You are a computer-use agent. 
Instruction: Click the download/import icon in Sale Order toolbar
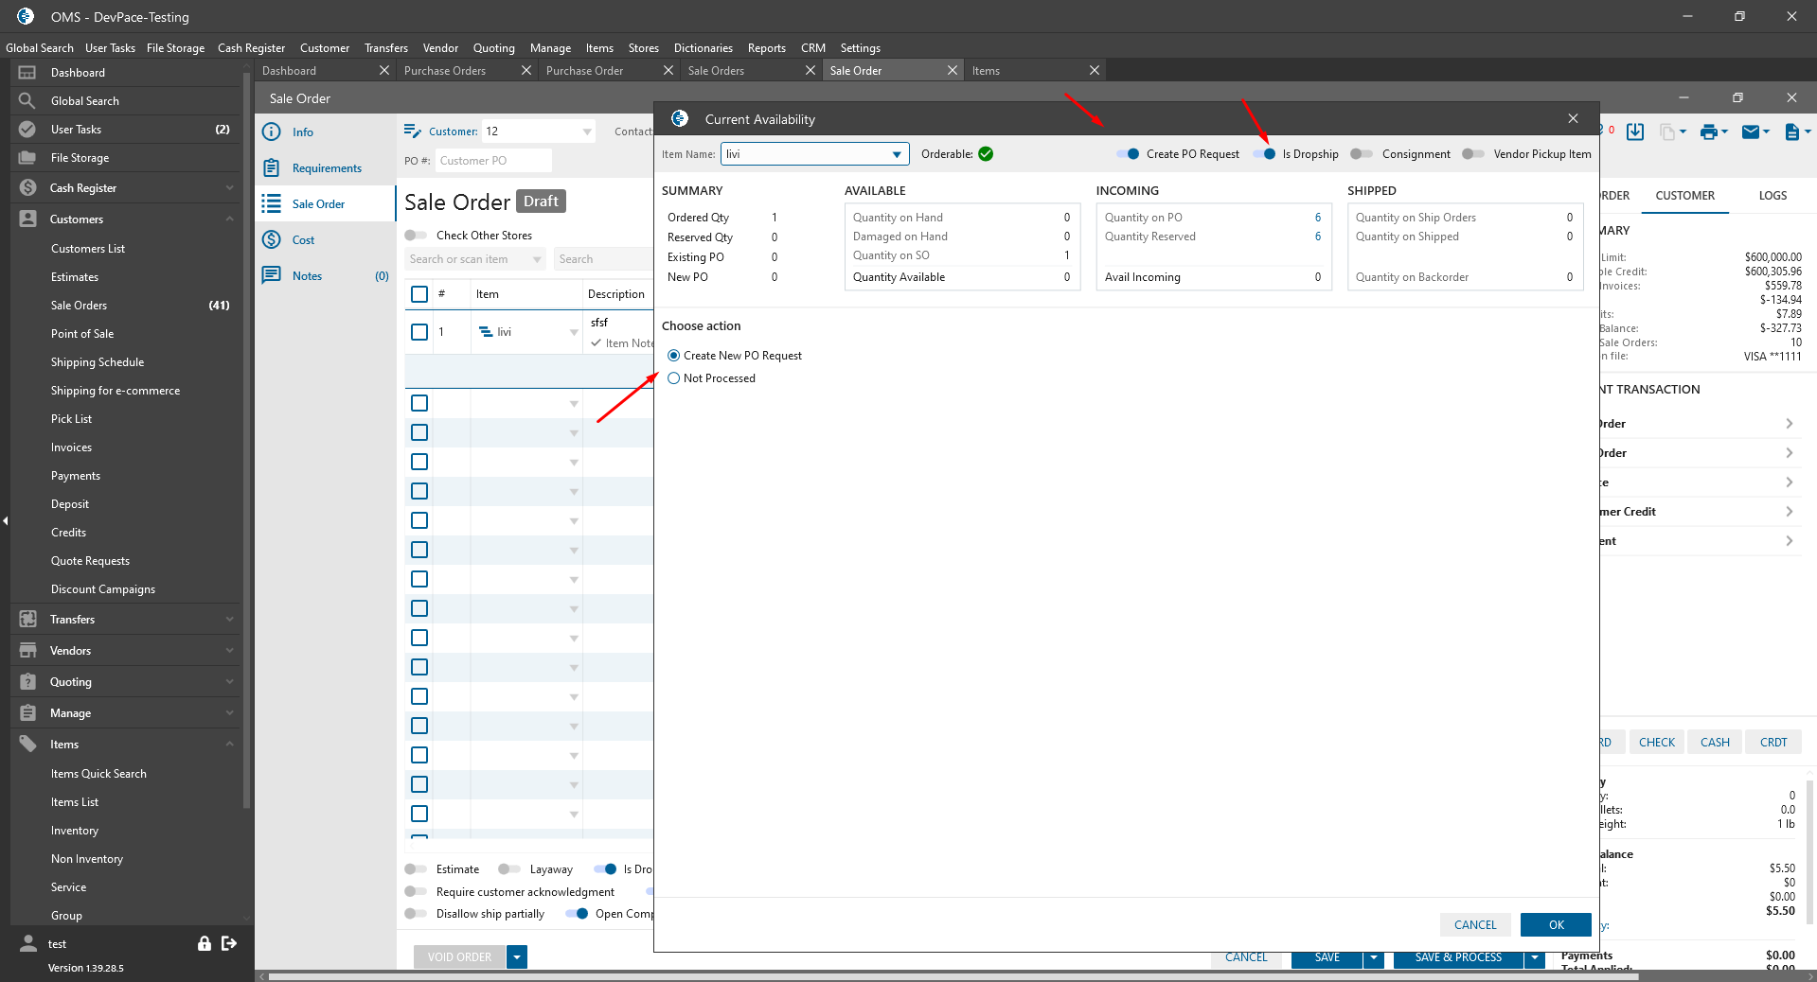point(1635,132)
